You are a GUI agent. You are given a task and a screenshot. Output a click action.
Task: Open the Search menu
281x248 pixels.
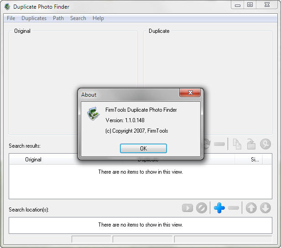pyautogui.click(x=78, y=18)
